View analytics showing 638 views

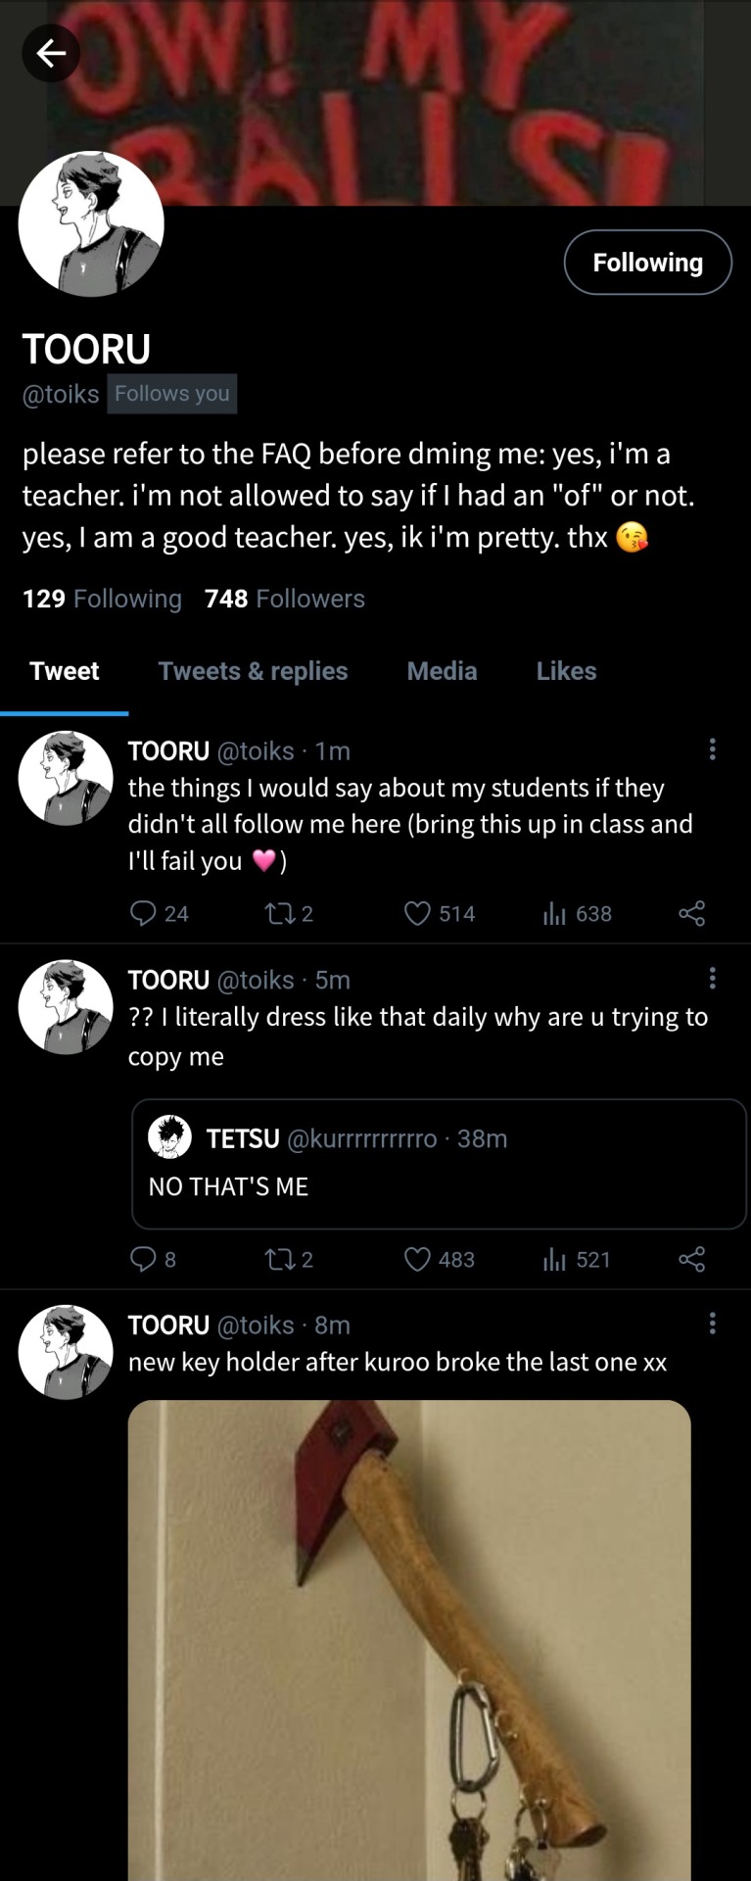coord(555,913)
